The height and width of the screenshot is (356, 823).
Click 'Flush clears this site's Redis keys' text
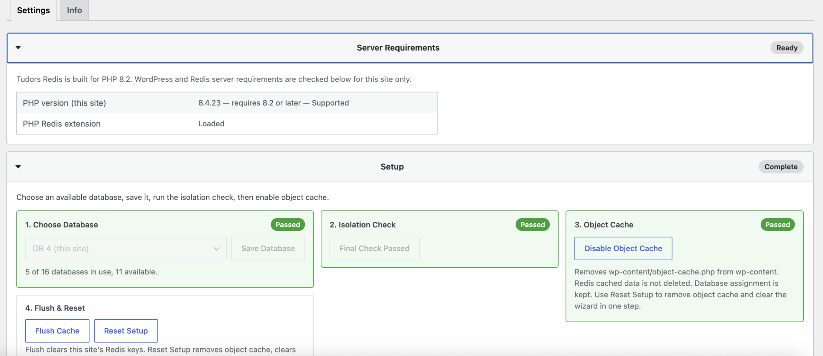tap(160, 350)
